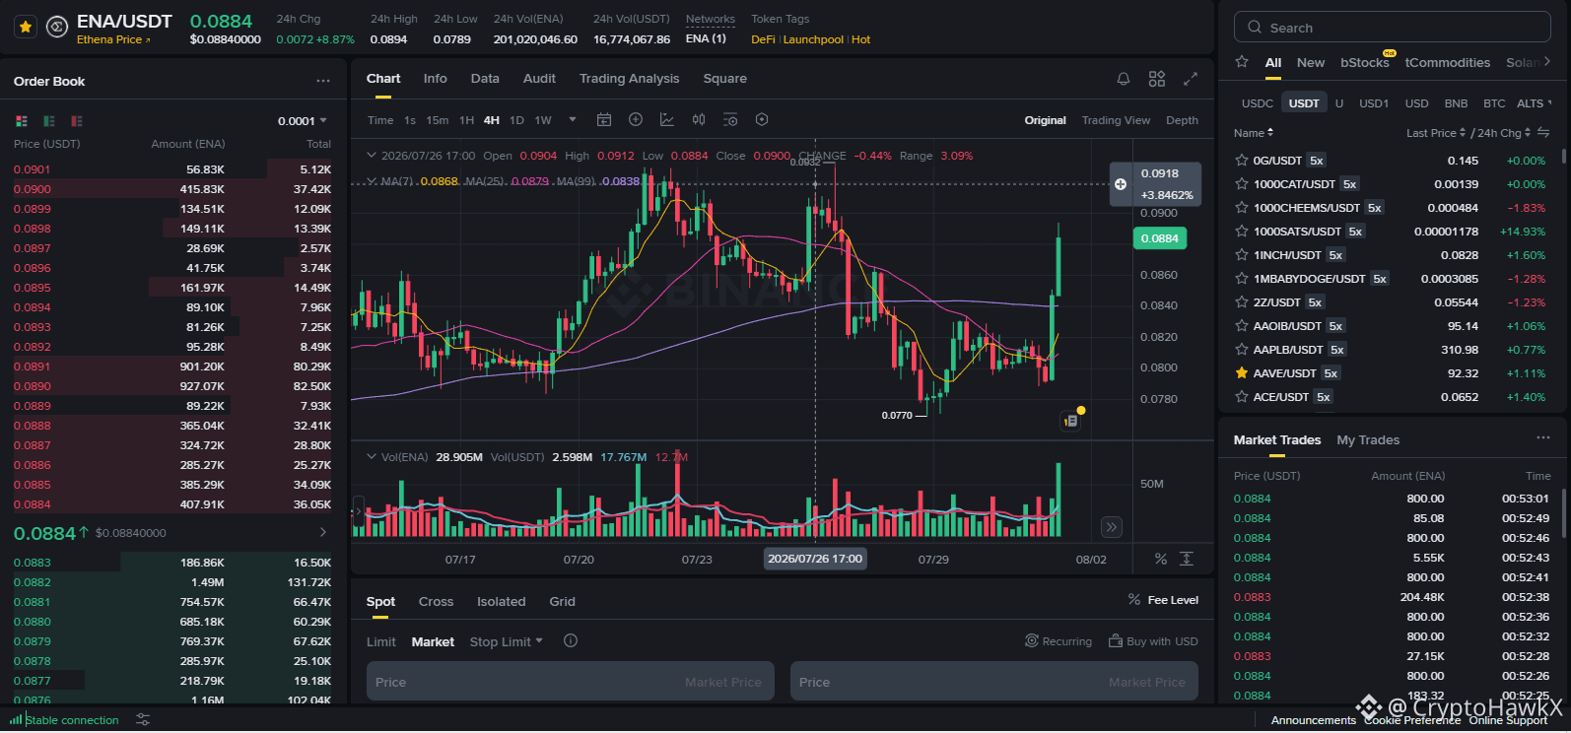Open the Market Trades three-dots menu
Image resolution: width=1571 pixels, height=733 pixels.
pos(1542,438)
